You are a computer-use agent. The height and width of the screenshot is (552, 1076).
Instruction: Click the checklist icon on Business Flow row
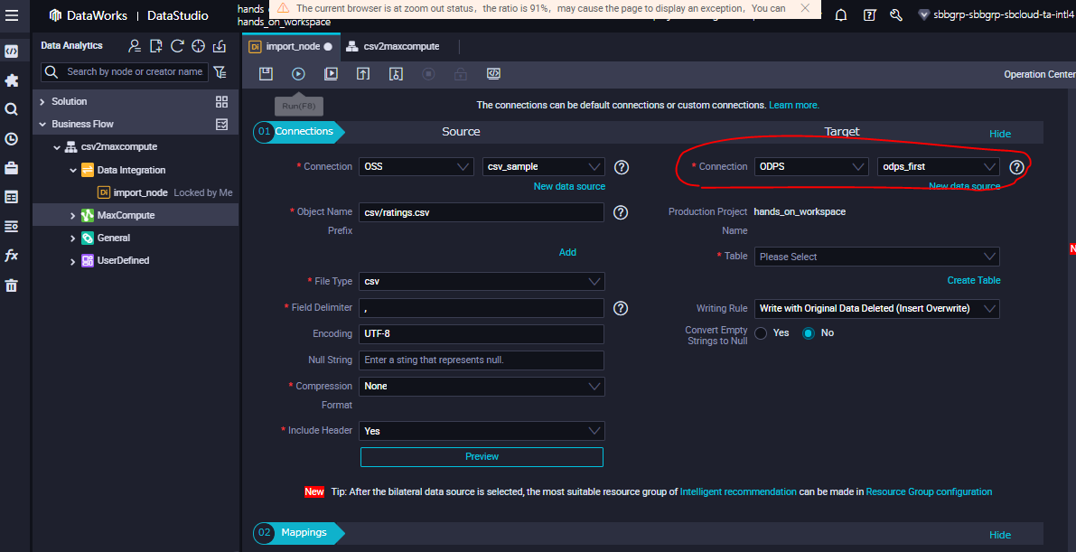click(221, 125)
